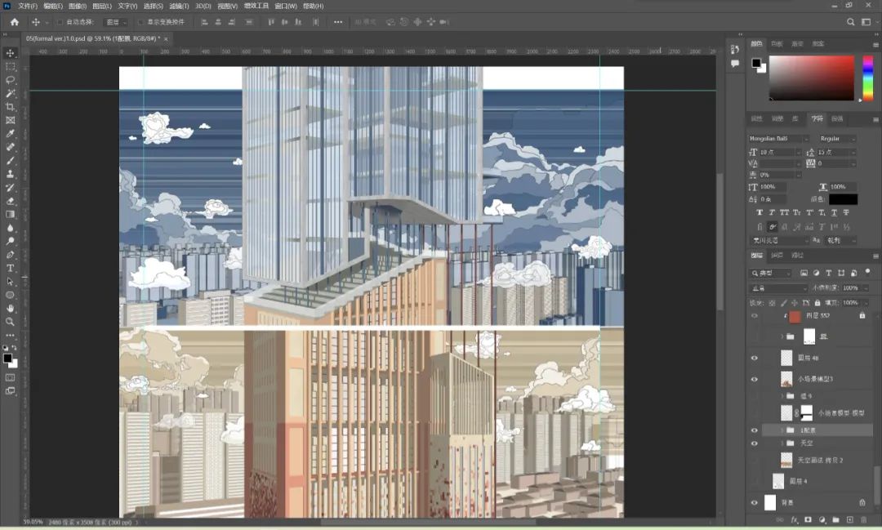Open the 窗口(W) menu

[x=286, y=7]
